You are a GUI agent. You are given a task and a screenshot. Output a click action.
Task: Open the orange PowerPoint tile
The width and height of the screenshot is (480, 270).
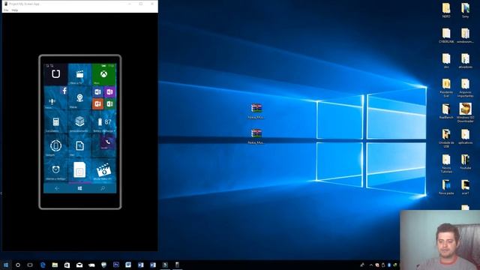97,103
